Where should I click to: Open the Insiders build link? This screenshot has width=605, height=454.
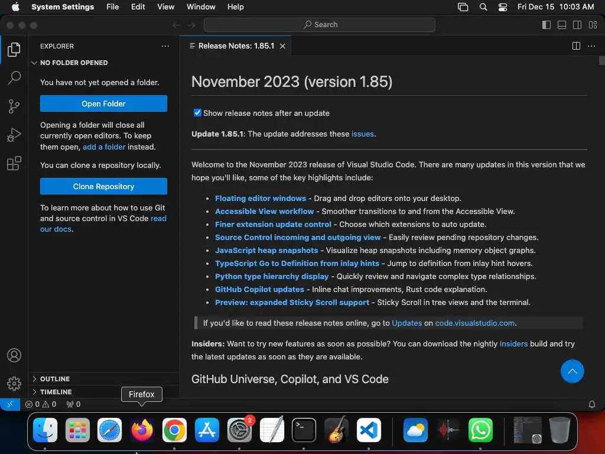coord(513,344)
